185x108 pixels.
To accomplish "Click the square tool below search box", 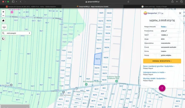I will pyautogui.click(x=3, y=39).
